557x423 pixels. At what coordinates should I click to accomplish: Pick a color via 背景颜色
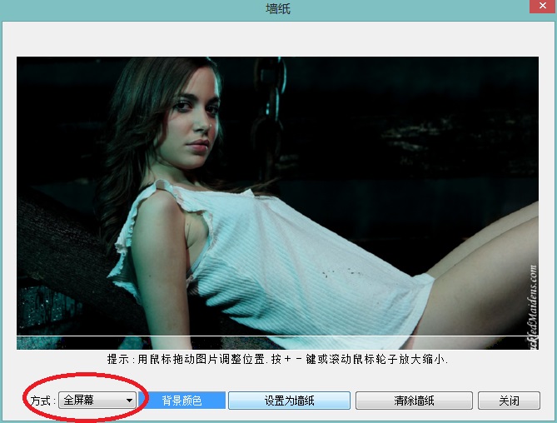[182, 401]
